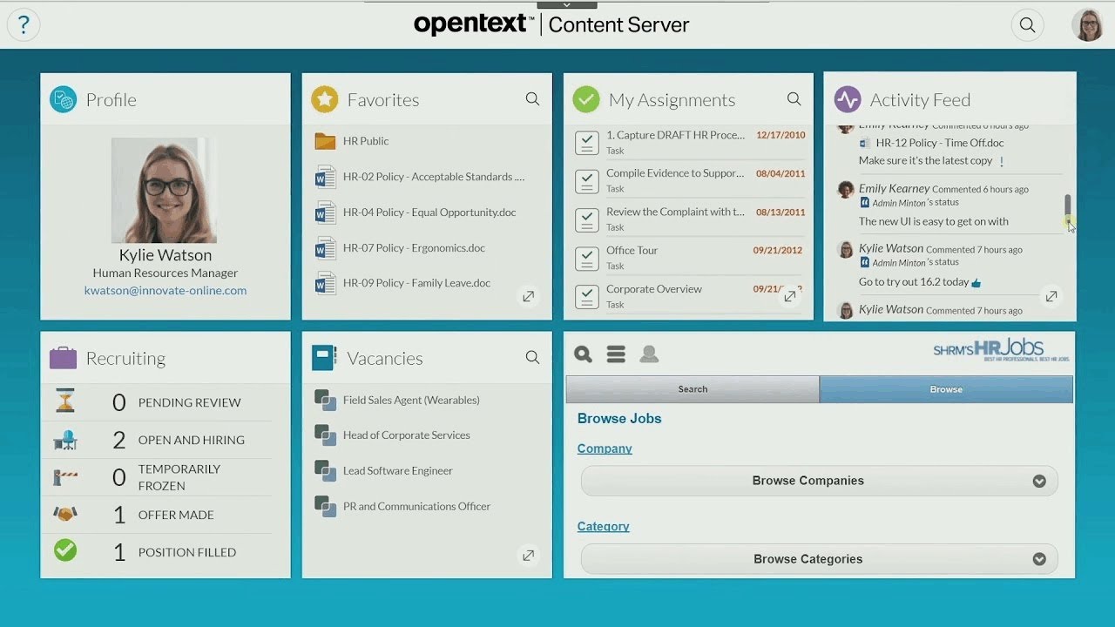1115x627 pixels.
Task: Open the global search magnifier in header
Action: pyautogui.click(x=1028, y=25)
